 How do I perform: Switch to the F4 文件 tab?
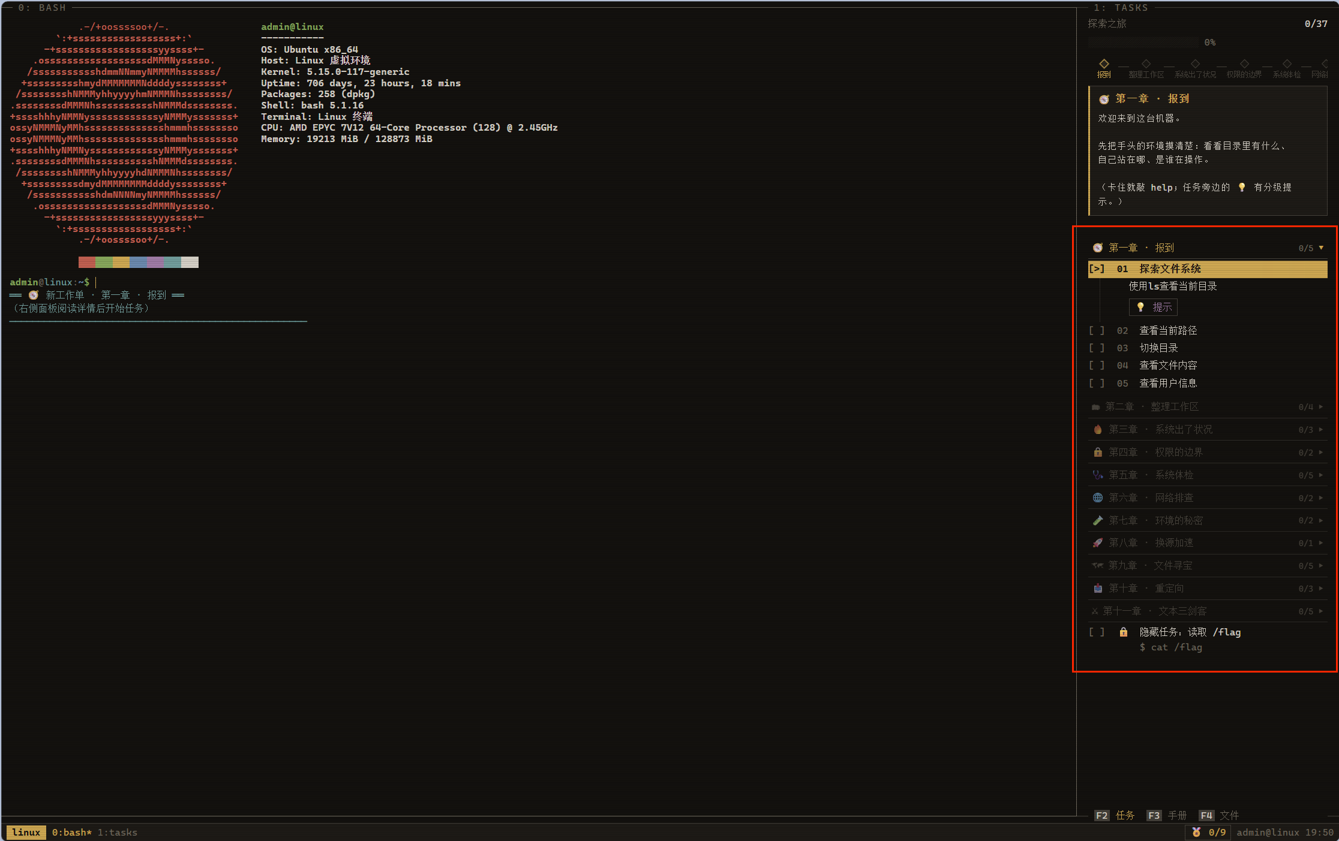tap(1219, 815)
